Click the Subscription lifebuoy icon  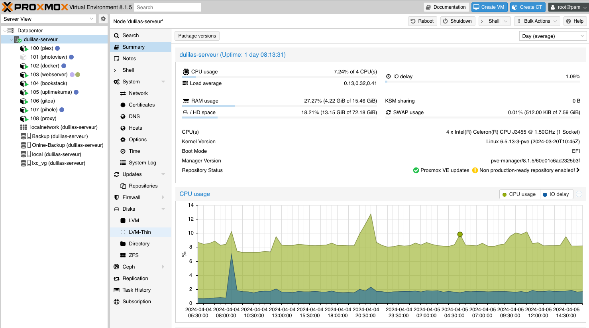(117, 302)
